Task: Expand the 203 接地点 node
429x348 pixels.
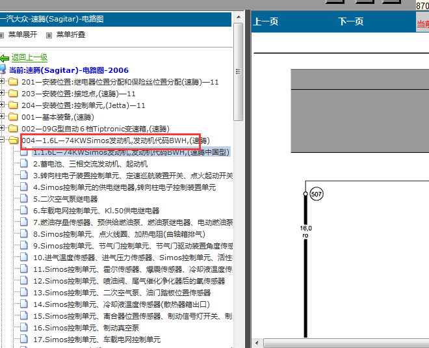Action: coord(2,93)
